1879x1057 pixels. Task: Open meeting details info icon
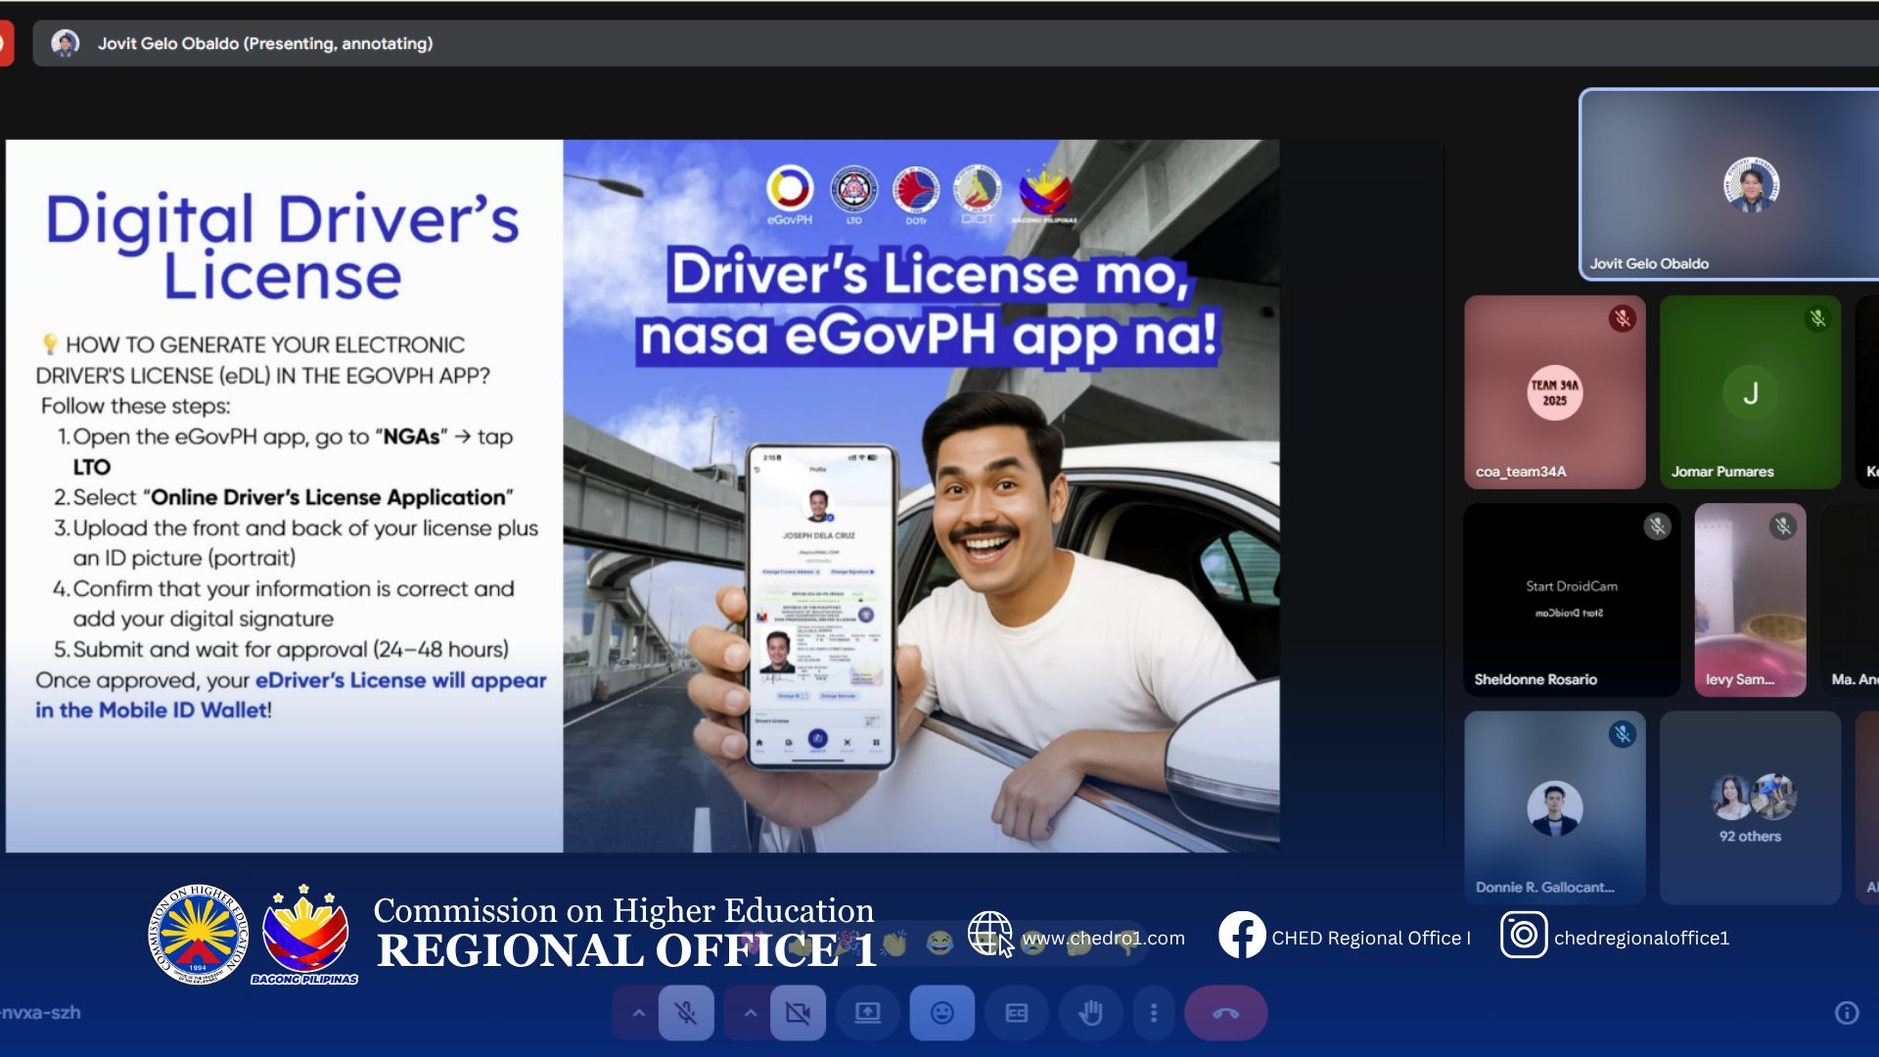[x=1846, y=1013]
